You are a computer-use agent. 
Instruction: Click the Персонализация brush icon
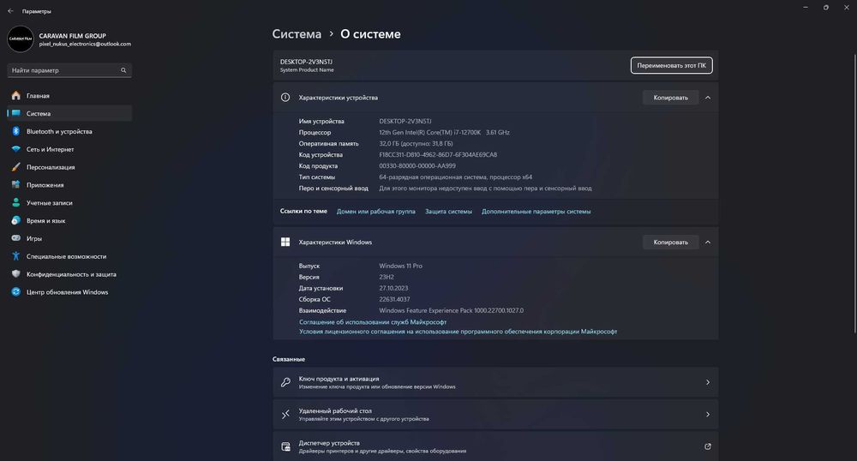point(15,166)
